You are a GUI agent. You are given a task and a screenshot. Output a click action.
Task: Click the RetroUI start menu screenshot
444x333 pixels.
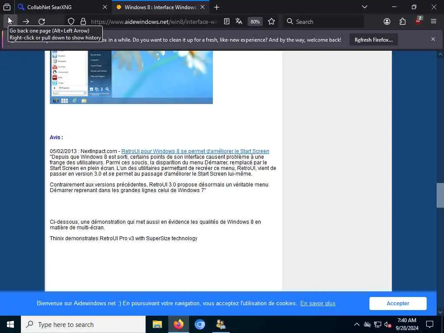(x=131, y=77)
